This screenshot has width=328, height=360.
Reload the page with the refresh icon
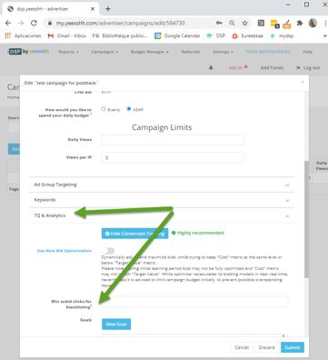[34, 23]
